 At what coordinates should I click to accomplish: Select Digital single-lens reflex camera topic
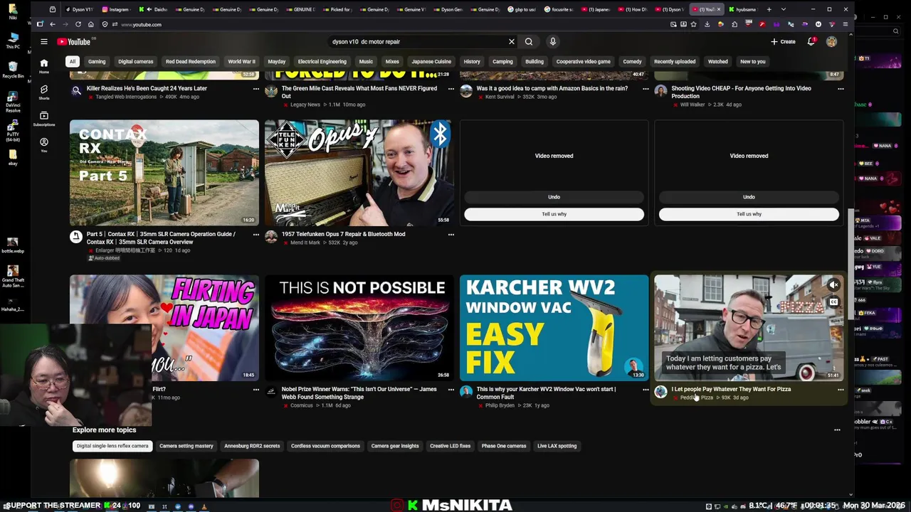(x=112, y=446)
